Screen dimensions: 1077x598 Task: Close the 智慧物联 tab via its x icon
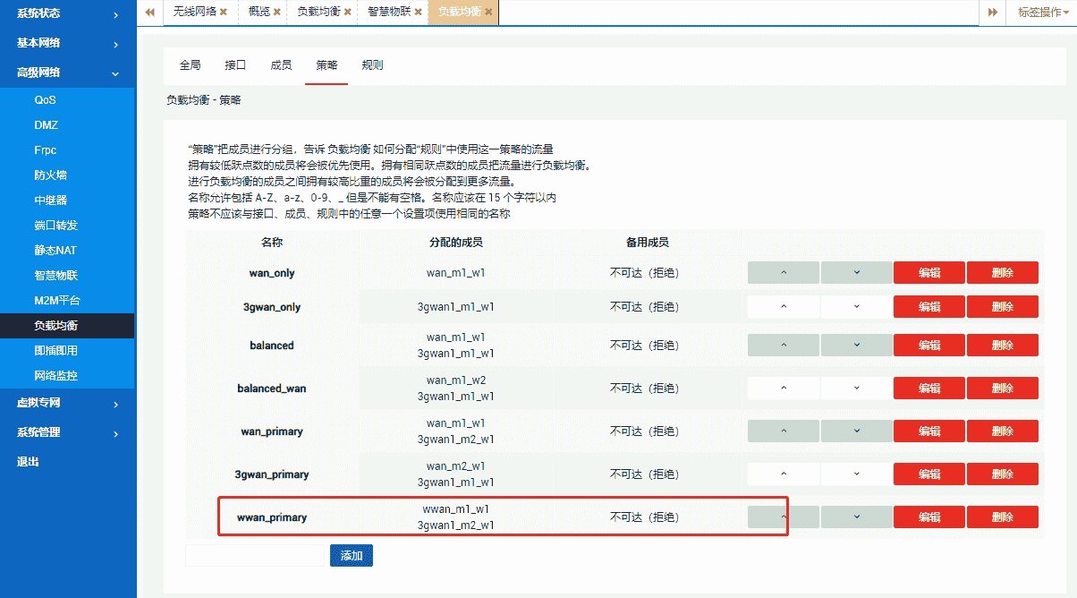click(418, 13)
